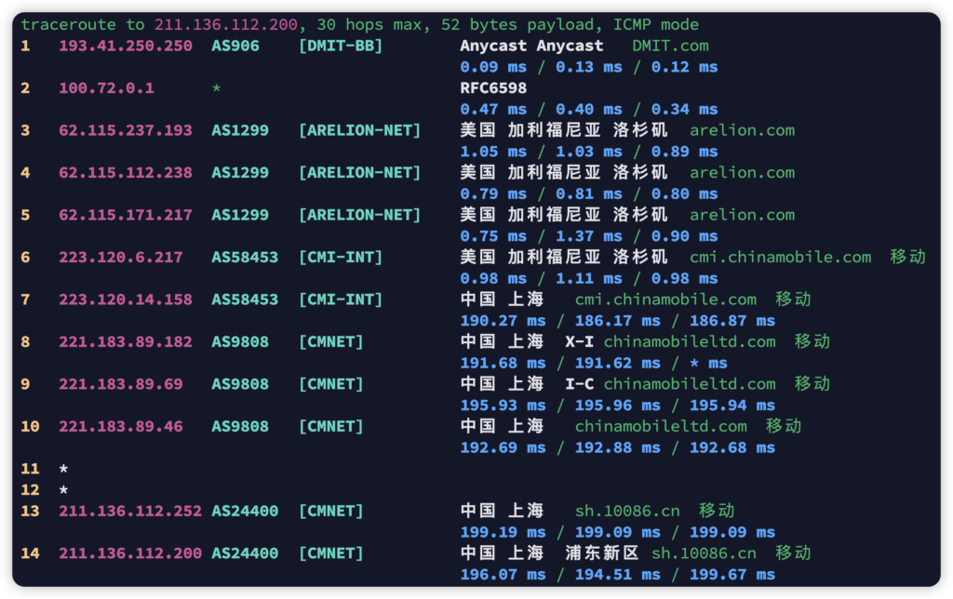Click IP address 221.183.89.182
Viewport: 953px width, 599px height.
point(126,341)
